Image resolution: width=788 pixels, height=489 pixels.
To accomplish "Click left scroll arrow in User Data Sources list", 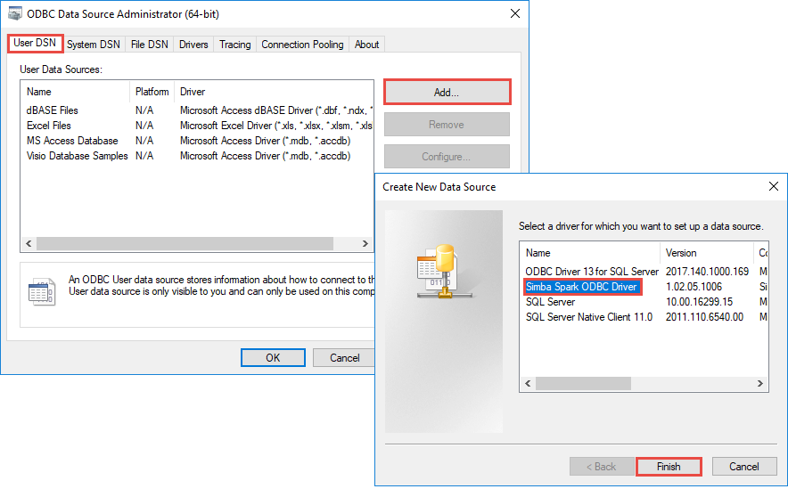I will coord(29,243).
